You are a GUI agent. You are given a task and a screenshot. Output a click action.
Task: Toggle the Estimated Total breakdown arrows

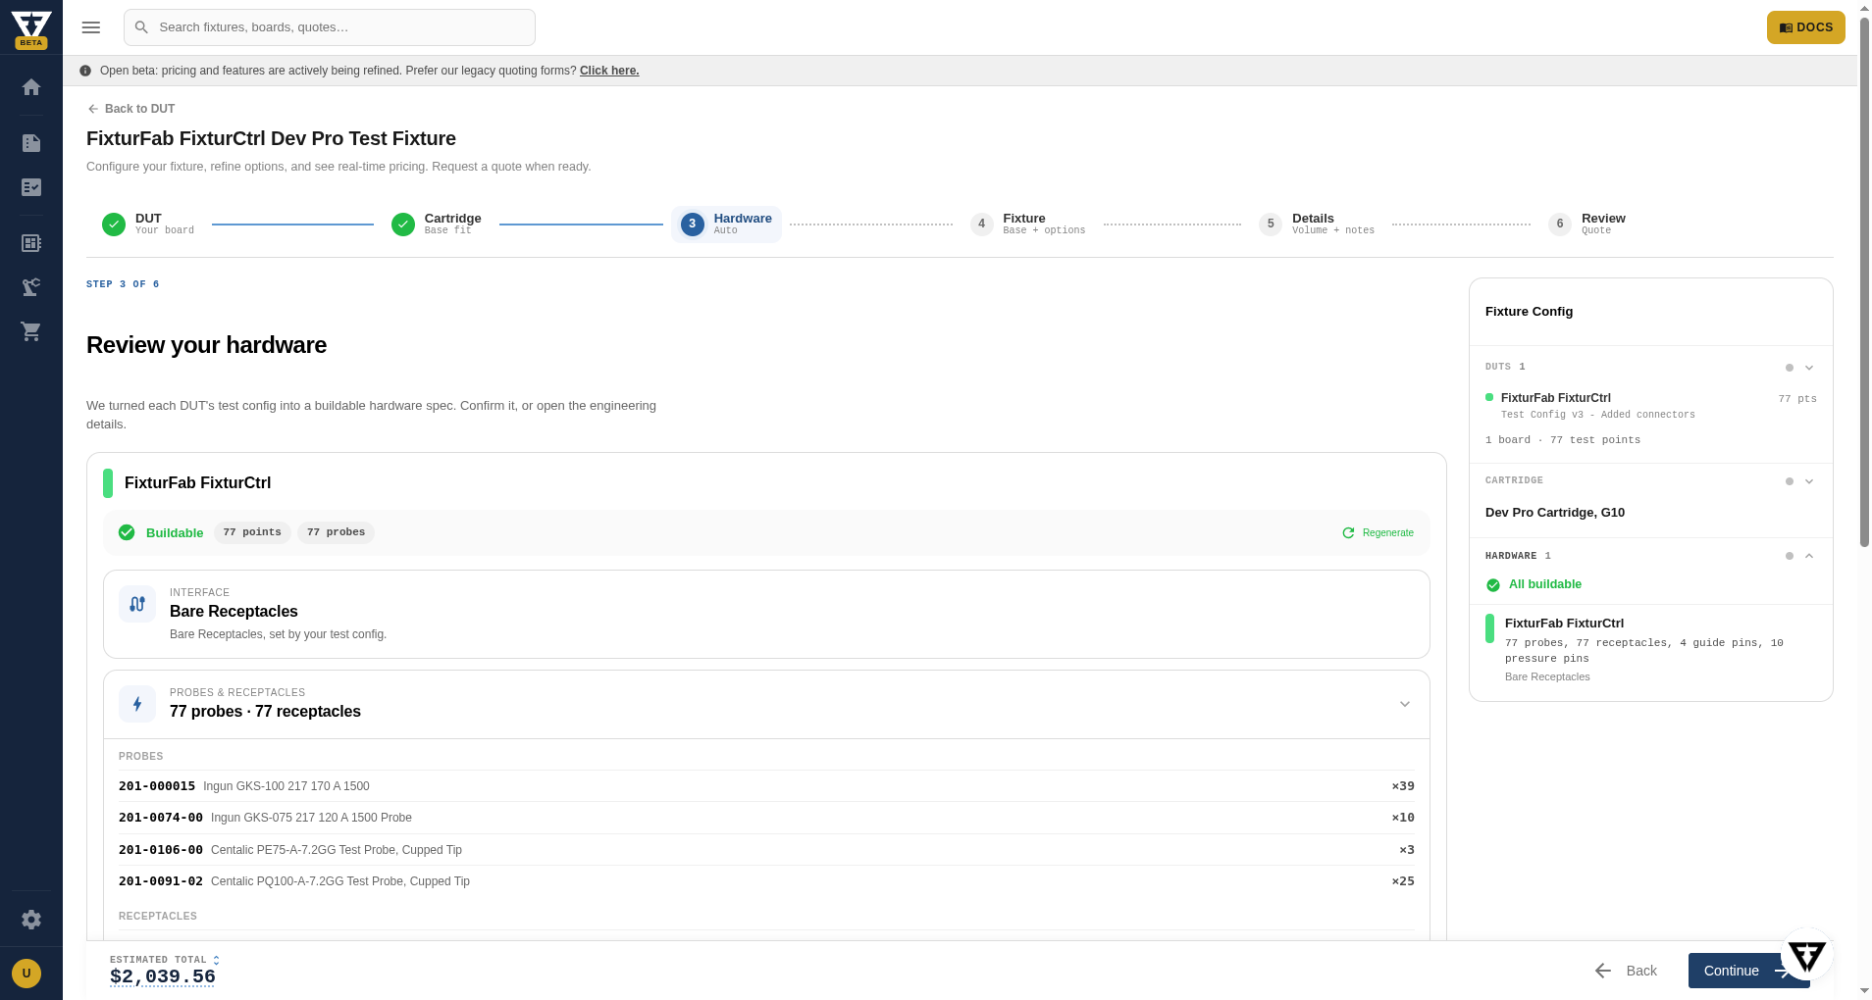point(216,960)
